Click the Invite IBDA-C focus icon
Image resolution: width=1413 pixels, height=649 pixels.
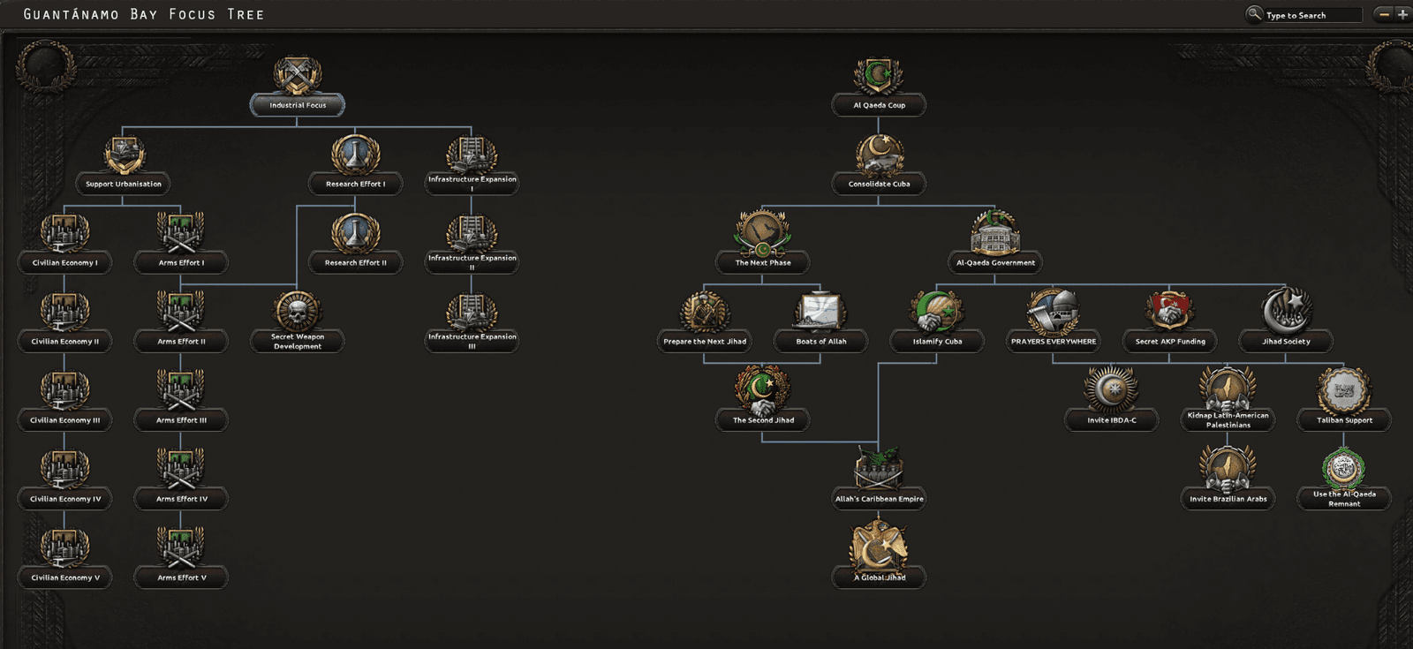(1112, 390)
